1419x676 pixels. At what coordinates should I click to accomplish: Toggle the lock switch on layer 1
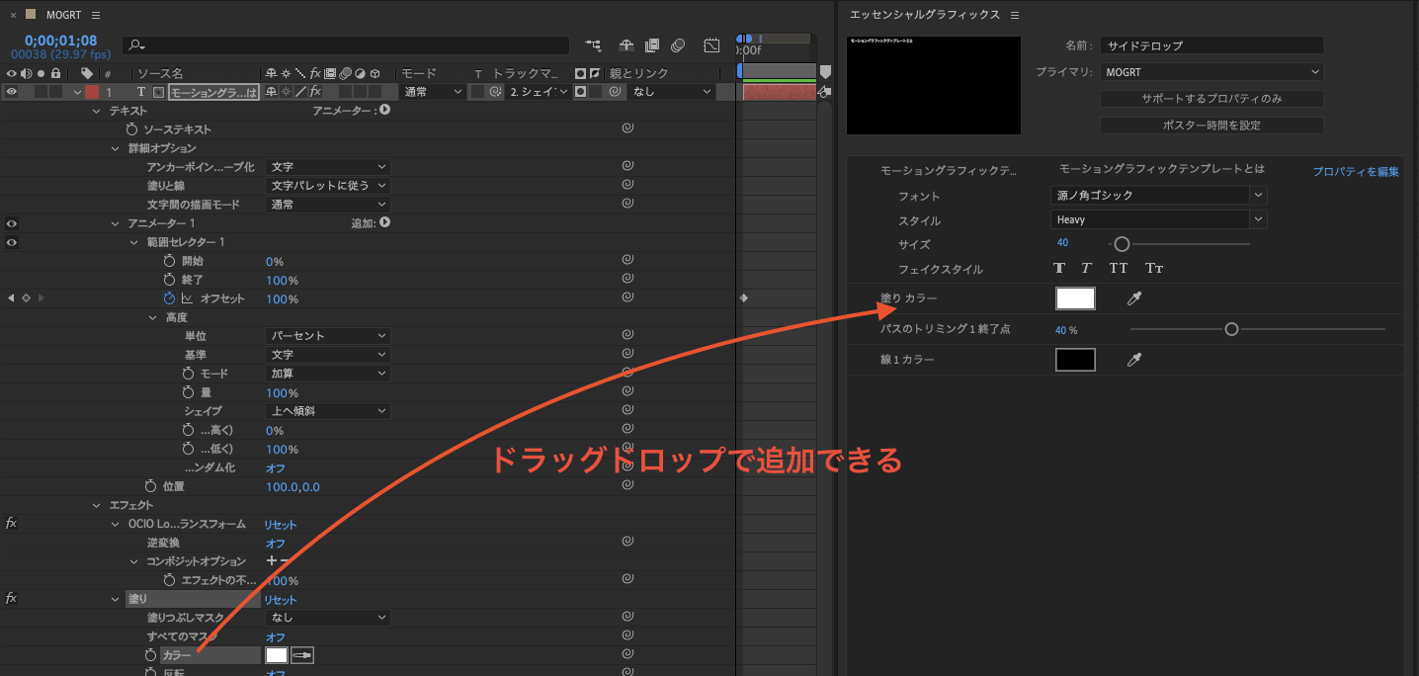[55, 91]
